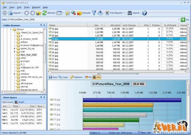The width and height of the screenshot is (191, 135).
Task: Click the dark blue 16.jpg bar
Action: click(132, 100)
